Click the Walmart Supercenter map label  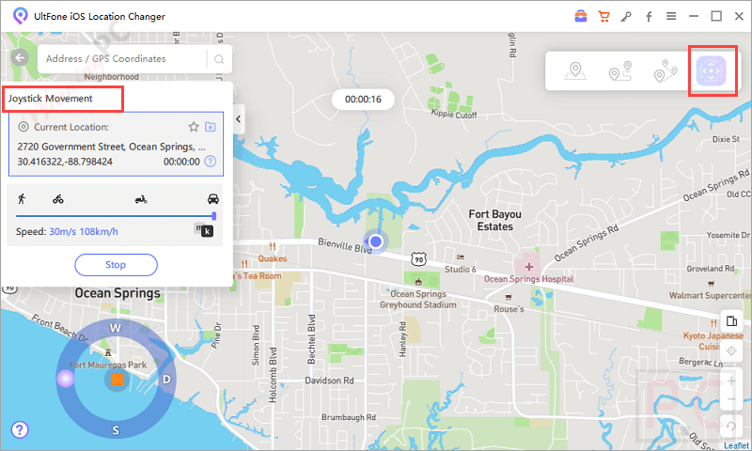point(710,295)
